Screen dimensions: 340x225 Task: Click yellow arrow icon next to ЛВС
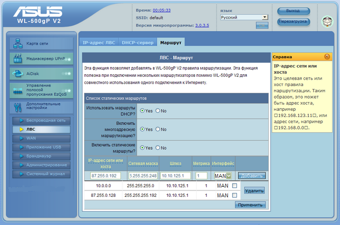click(x=21, y=129)
